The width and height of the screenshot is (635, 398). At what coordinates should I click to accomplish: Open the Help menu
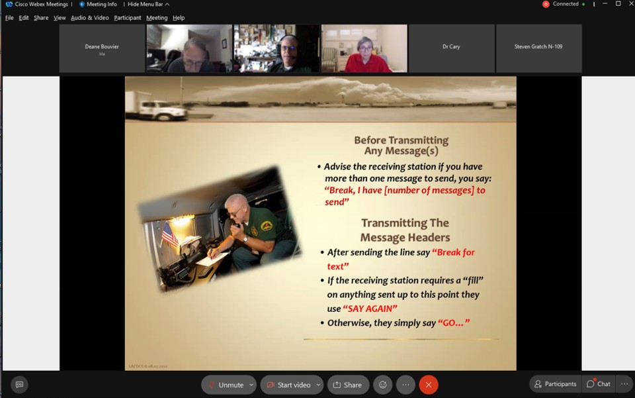coord(179,18)
